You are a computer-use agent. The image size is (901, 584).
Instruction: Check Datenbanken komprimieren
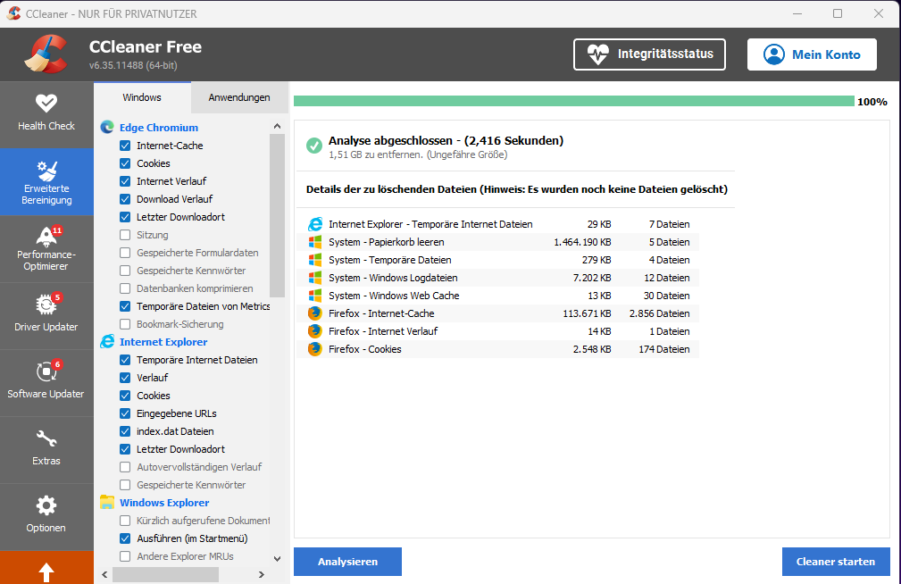click(x=125, y=288)
